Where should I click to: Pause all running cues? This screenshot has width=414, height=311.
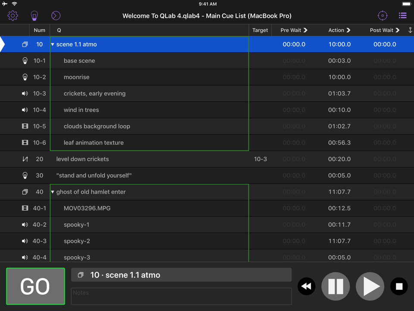tap(336, 286)
